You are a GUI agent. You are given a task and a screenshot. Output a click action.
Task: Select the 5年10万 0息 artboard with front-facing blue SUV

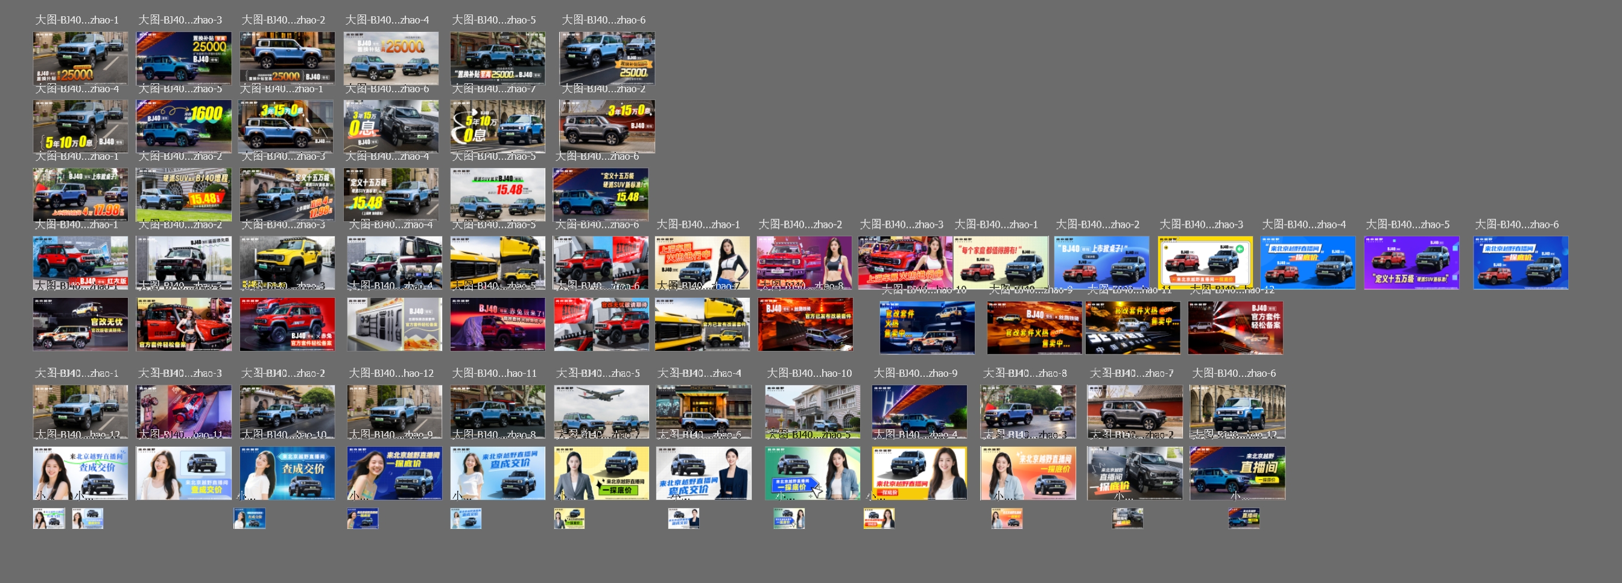tap(498, 127)
